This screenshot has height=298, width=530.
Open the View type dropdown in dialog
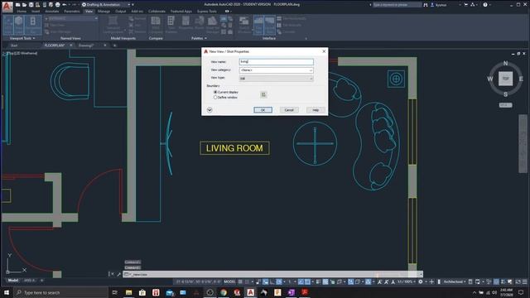[x=276, y=79]
